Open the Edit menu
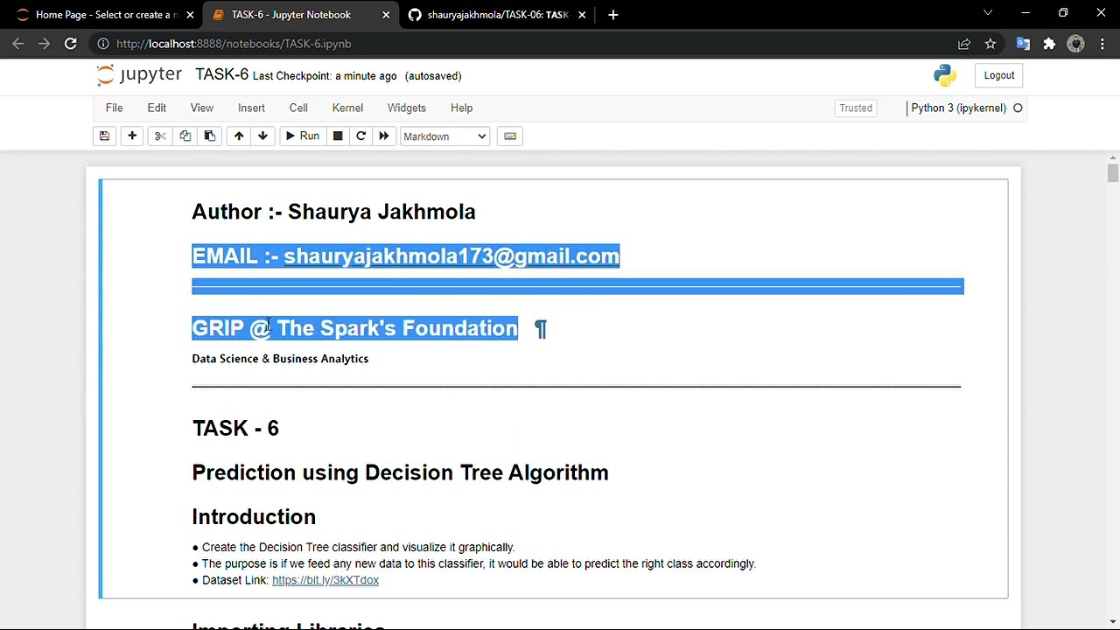 click(157, 108)
